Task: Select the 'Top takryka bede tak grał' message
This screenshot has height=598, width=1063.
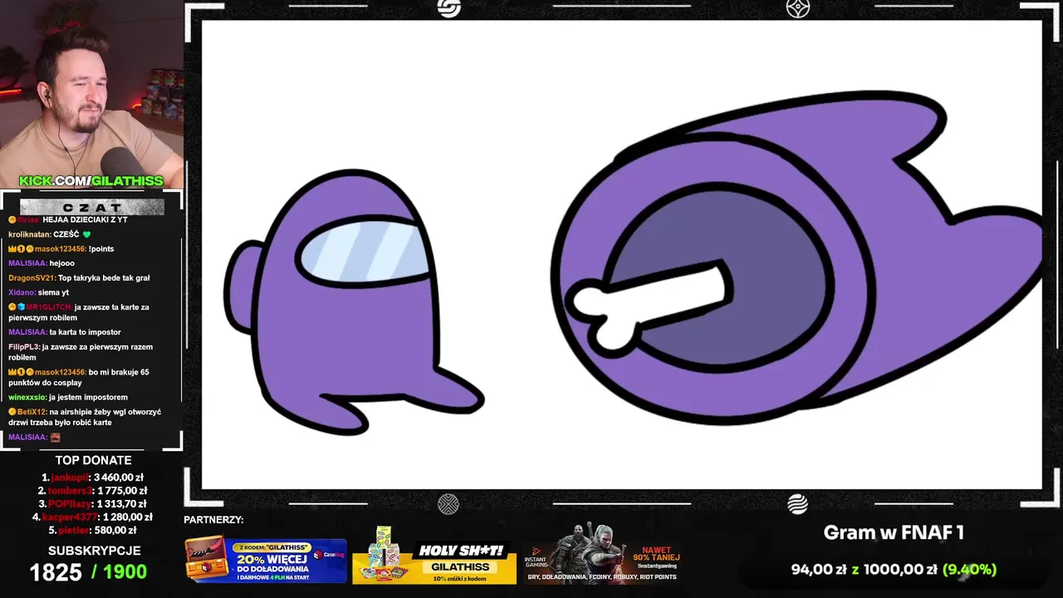Action: [104, 277]
